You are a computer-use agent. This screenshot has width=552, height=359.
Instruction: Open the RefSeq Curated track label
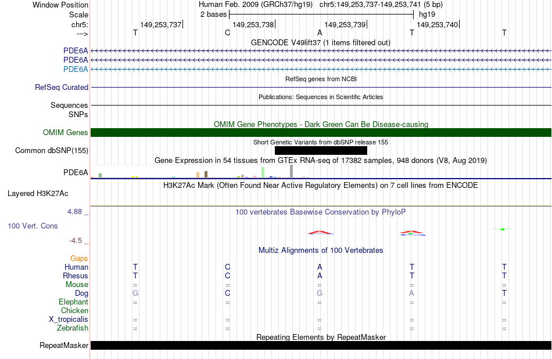click(x=62, y=87)
